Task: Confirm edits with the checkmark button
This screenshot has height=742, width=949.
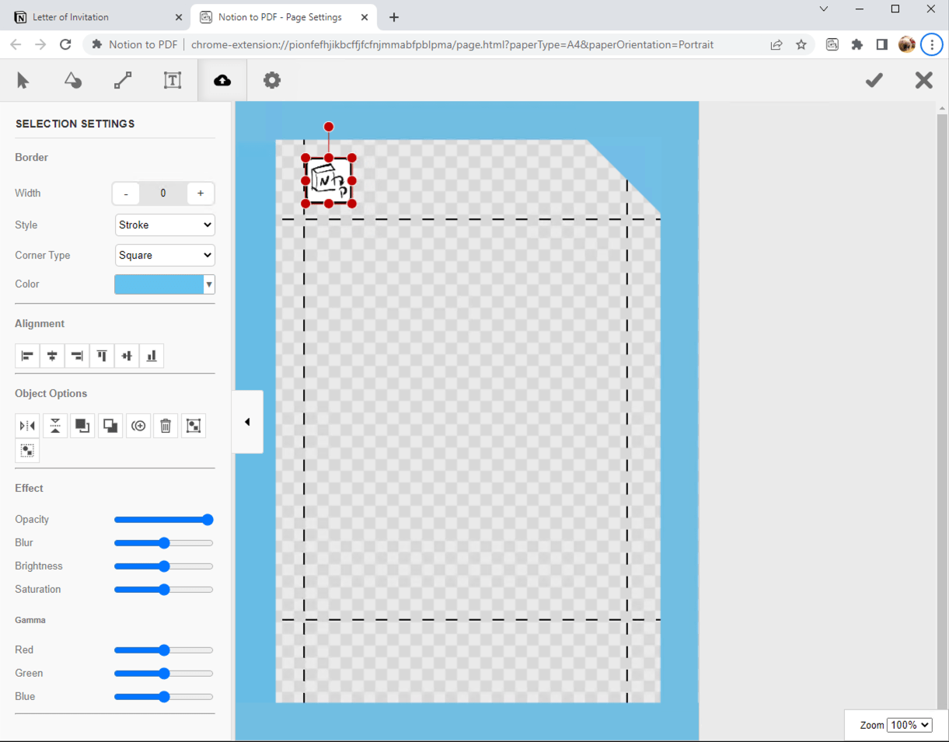Action: coord(874,80)
